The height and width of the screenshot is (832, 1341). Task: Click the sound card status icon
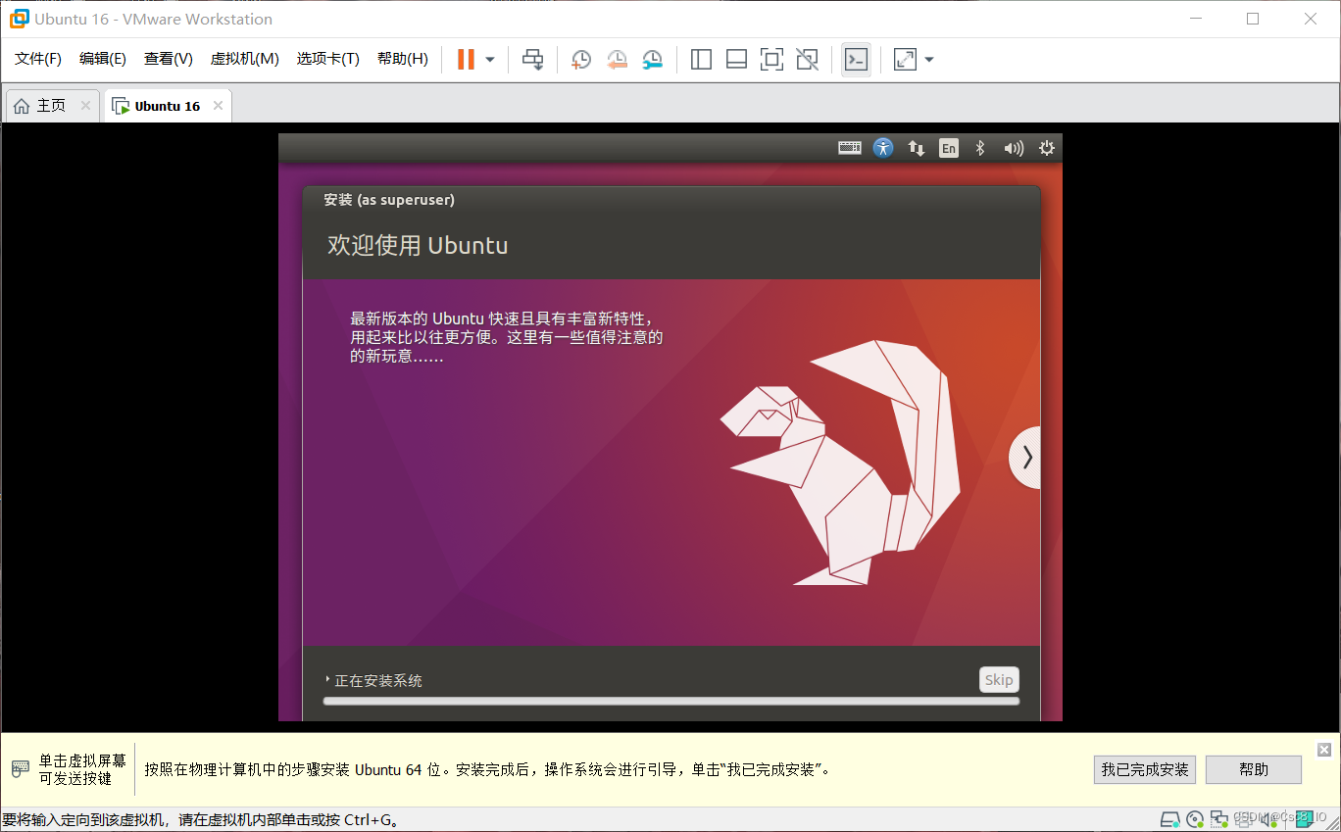click(1269, 819)
